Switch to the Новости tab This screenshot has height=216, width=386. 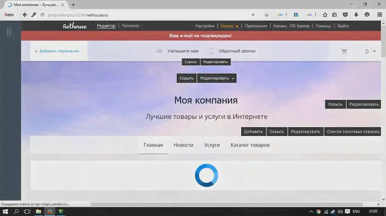[x=183, y=145]
